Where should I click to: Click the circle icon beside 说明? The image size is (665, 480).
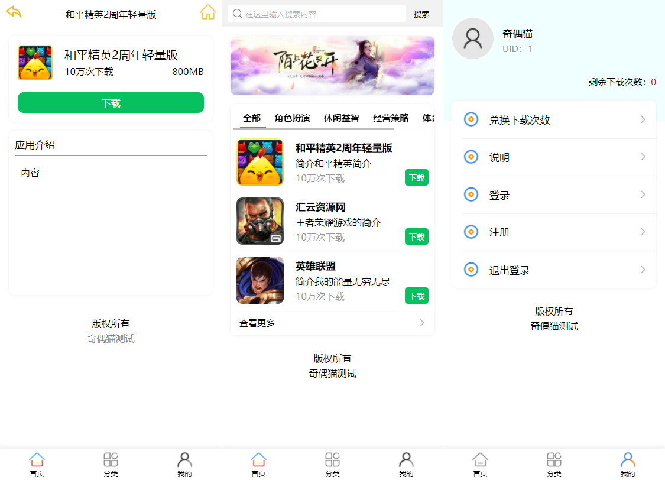[471, 157]
